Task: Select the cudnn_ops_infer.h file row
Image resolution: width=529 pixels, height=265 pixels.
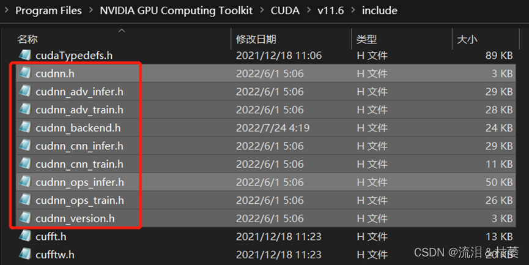Action: (x=266, y=182)
